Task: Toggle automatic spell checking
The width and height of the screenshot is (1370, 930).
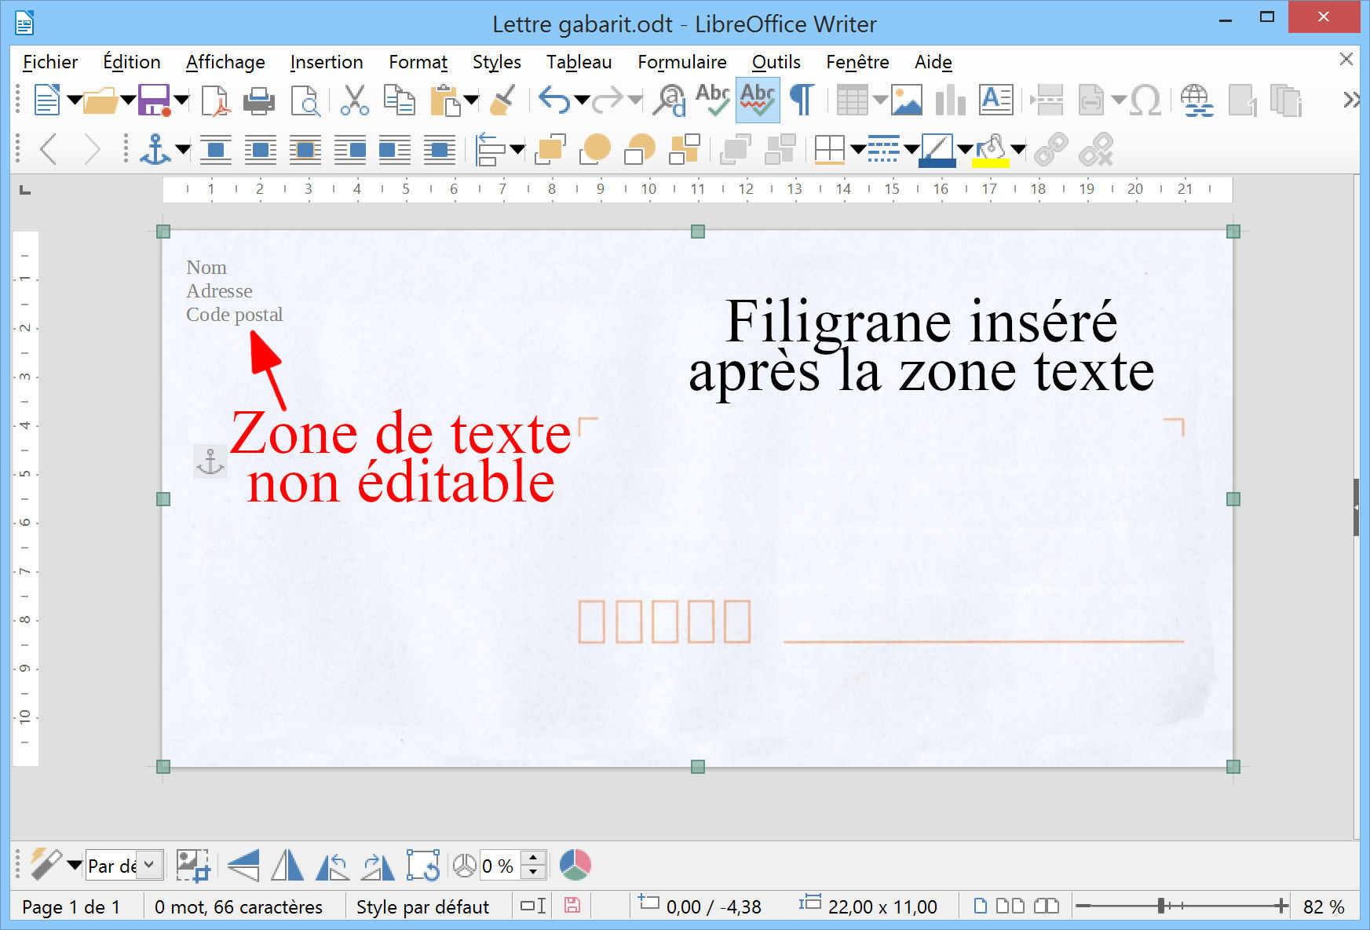Action: tap(758, 100)
